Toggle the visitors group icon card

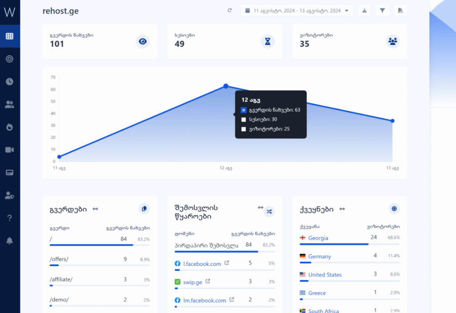pos(392,41)
